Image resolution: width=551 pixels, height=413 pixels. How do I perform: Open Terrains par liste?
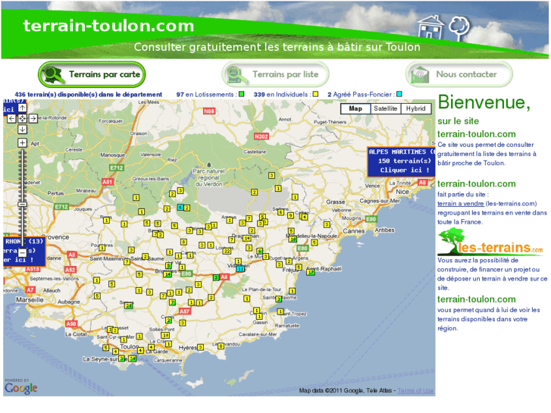(x=275, y=74)
